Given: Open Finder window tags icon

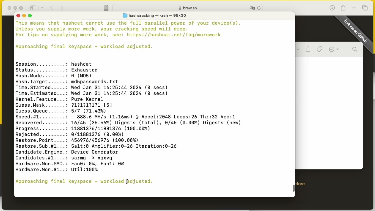Looking at the screenshot, I should [319, 49].
